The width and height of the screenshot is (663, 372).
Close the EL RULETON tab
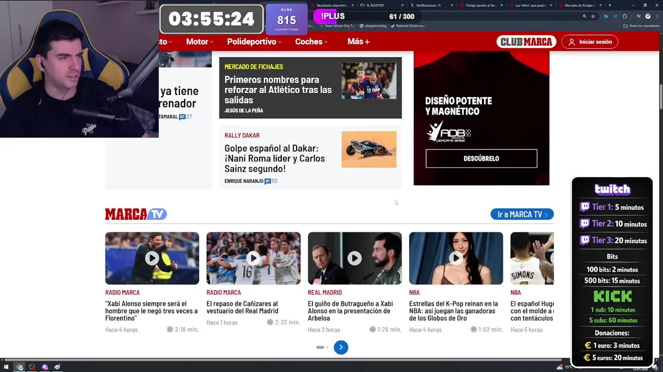(x=402, y=5)
